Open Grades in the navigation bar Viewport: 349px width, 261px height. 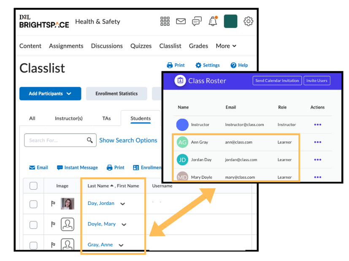coord(198,46)
